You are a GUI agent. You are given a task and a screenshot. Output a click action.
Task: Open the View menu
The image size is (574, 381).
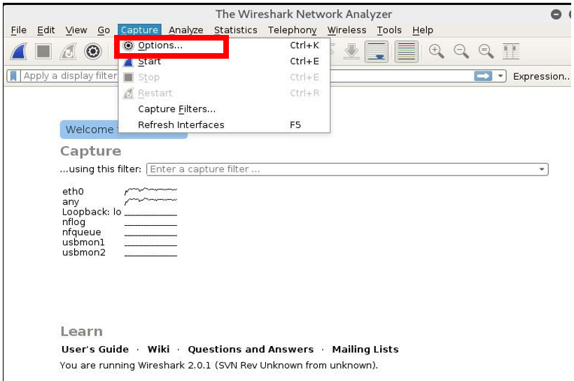point(76,30)
